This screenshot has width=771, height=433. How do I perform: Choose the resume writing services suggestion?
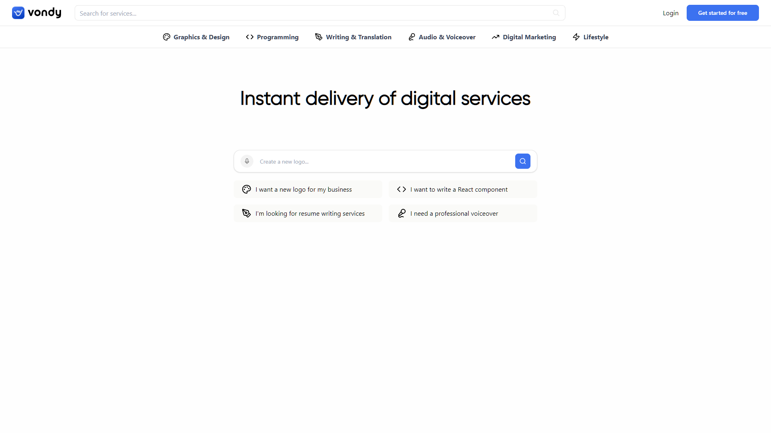(x=308, y=213)
